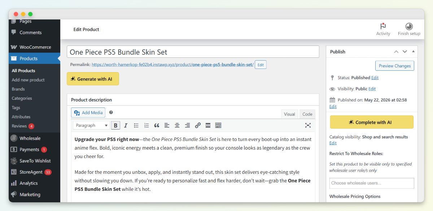Open Reviews submenu

(23, 126)
